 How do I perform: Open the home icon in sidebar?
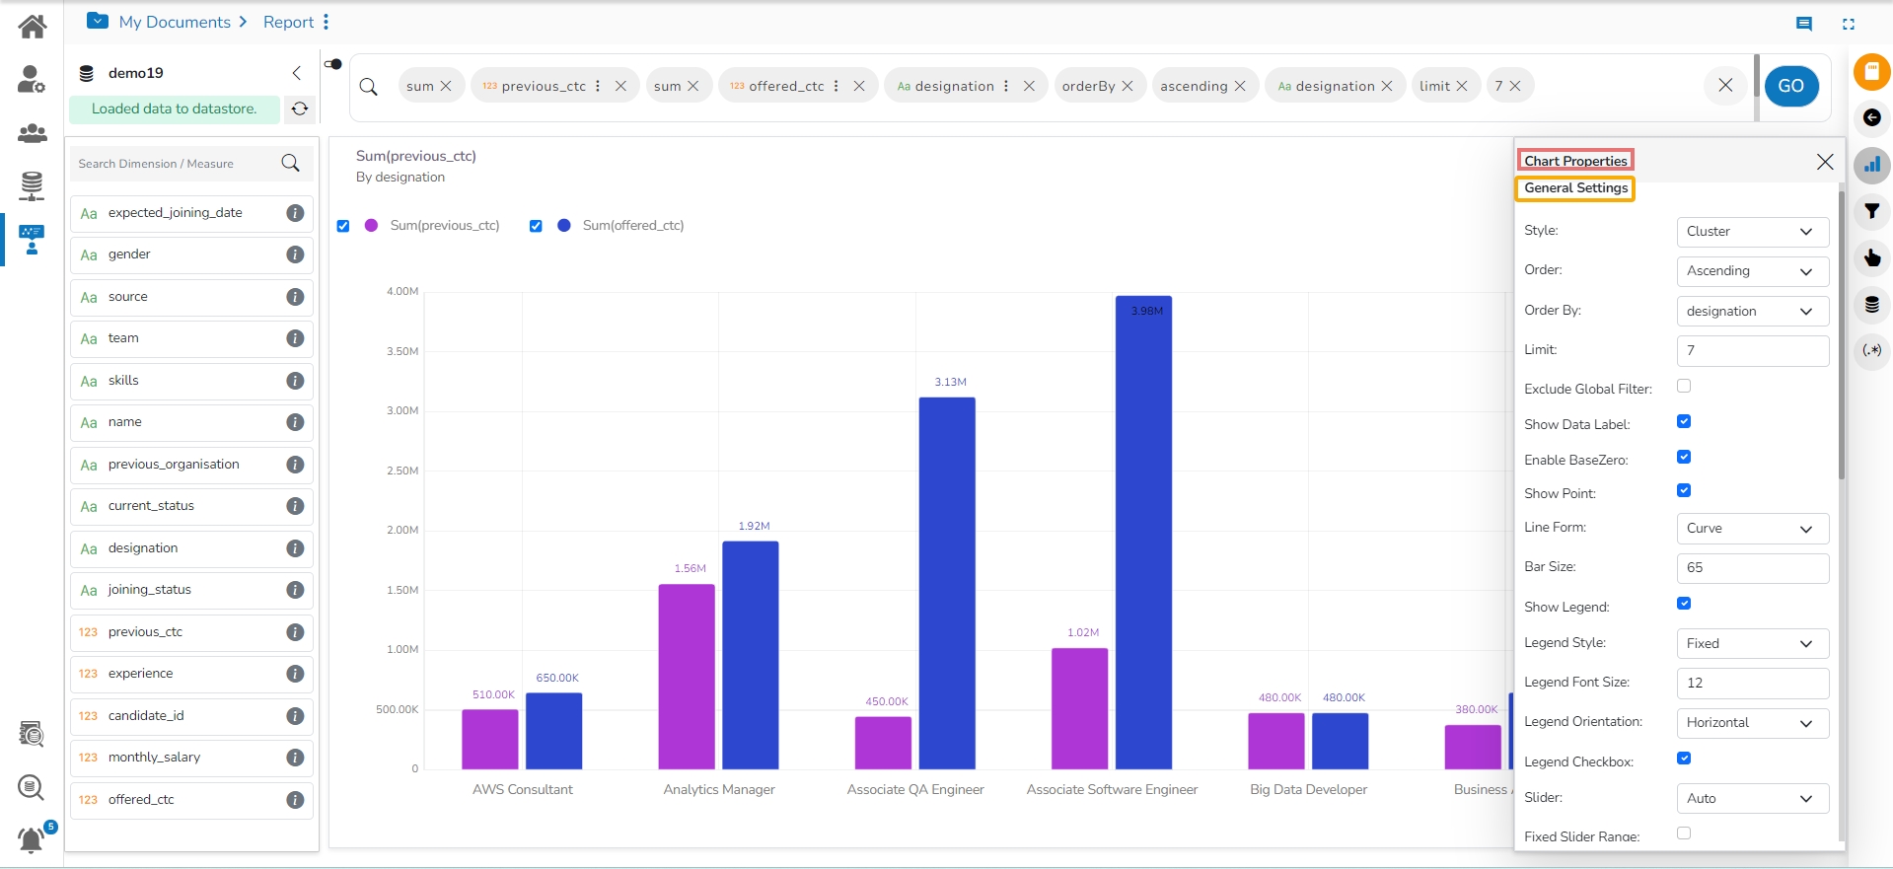[32, 26]
